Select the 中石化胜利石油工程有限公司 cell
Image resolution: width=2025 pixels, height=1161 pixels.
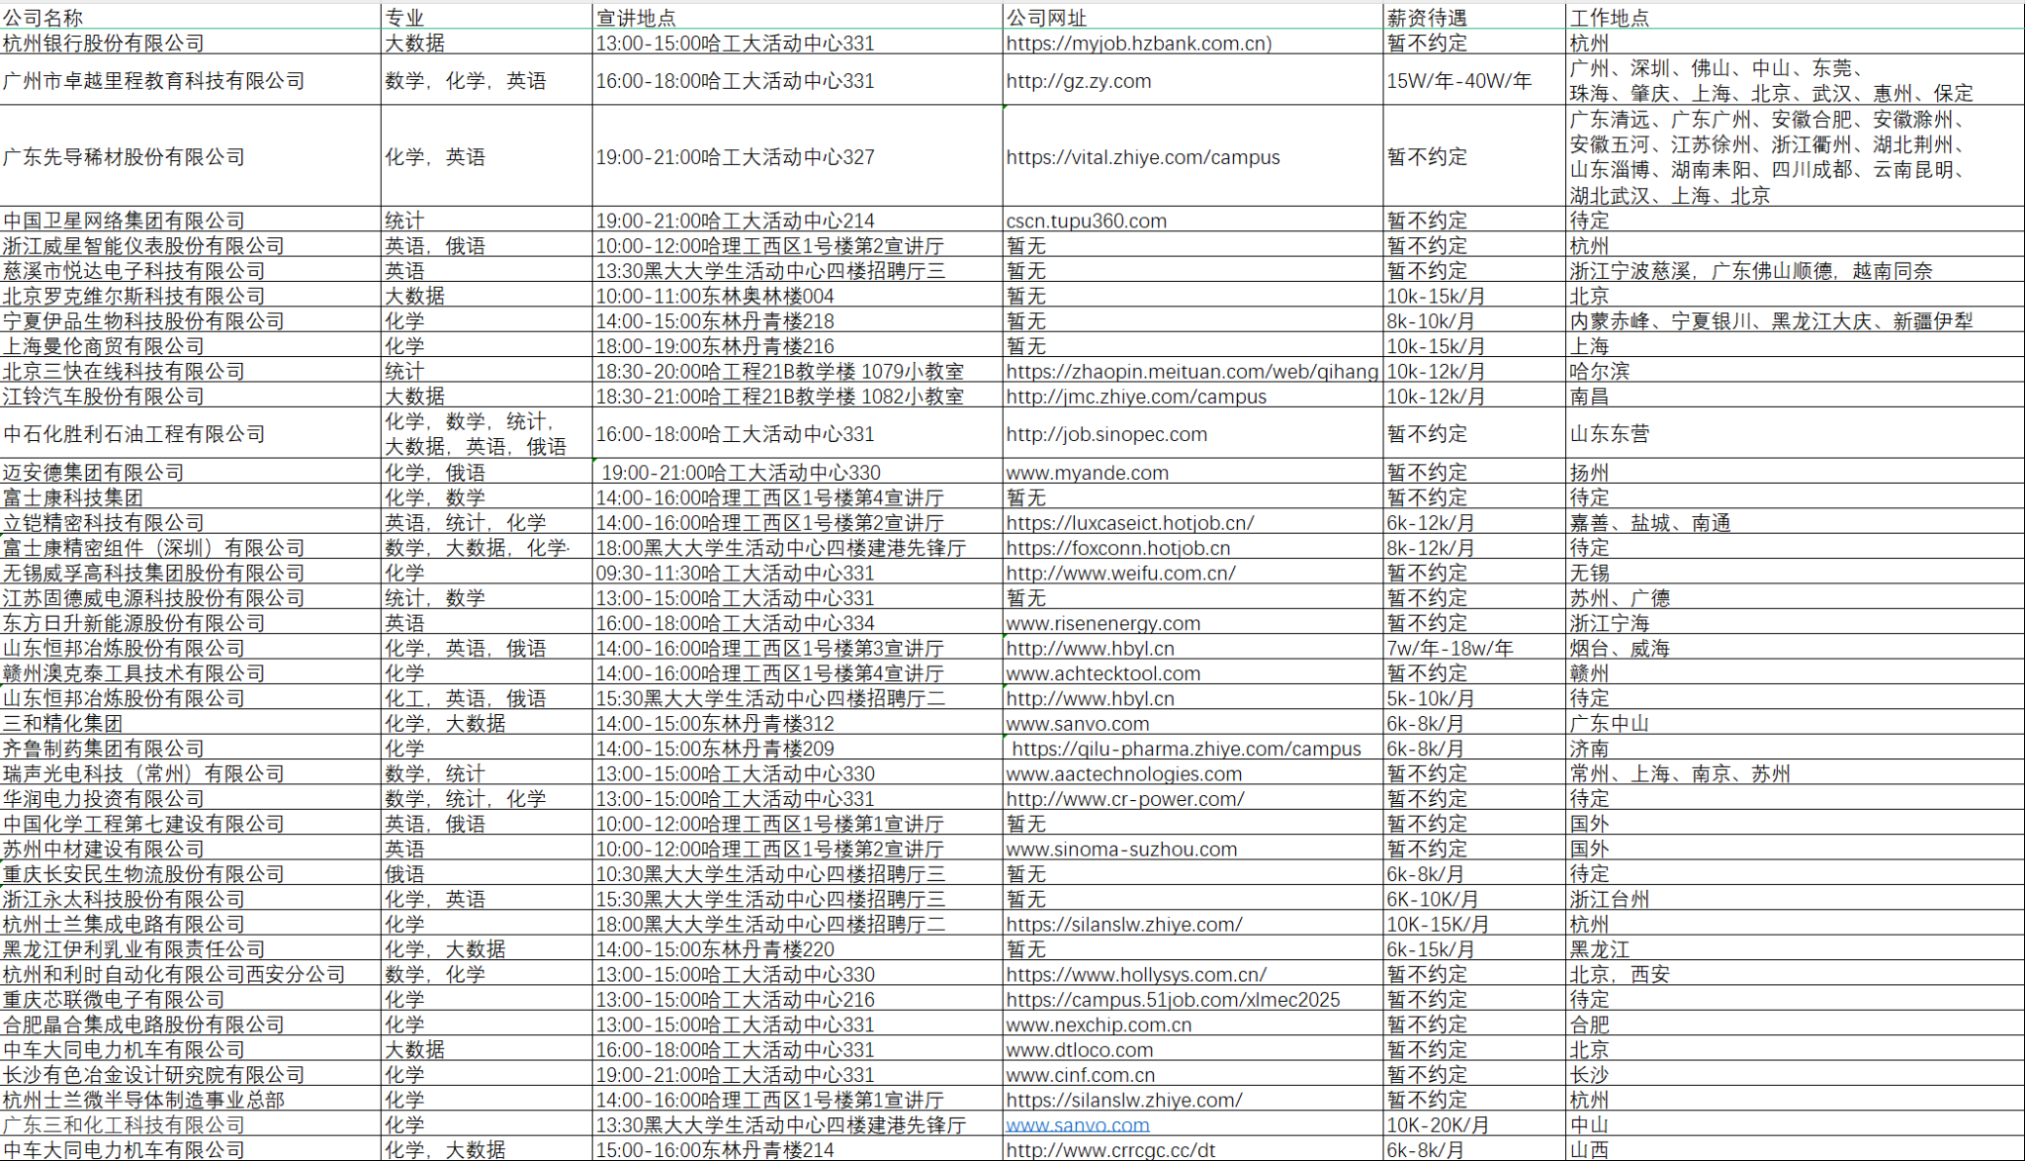coord(133,434)
